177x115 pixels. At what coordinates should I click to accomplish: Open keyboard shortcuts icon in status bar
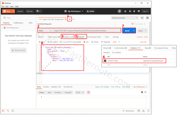[143, 111]
